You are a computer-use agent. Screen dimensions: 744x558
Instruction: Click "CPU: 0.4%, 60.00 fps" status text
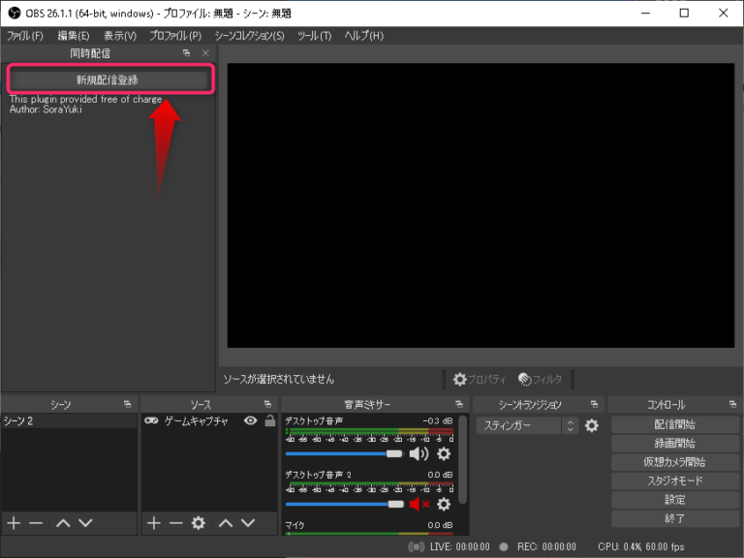(x=641, y=546)
